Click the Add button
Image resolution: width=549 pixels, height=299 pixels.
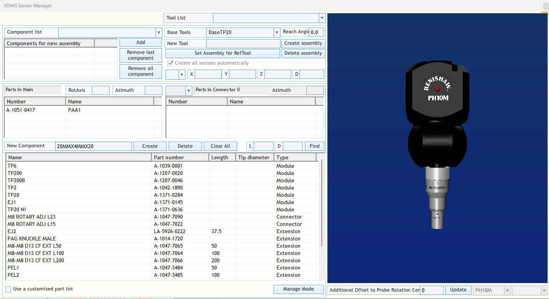point(141,42)
